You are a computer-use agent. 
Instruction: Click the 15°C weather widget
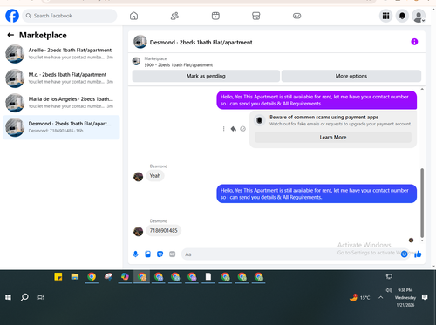tap(360, 297)
